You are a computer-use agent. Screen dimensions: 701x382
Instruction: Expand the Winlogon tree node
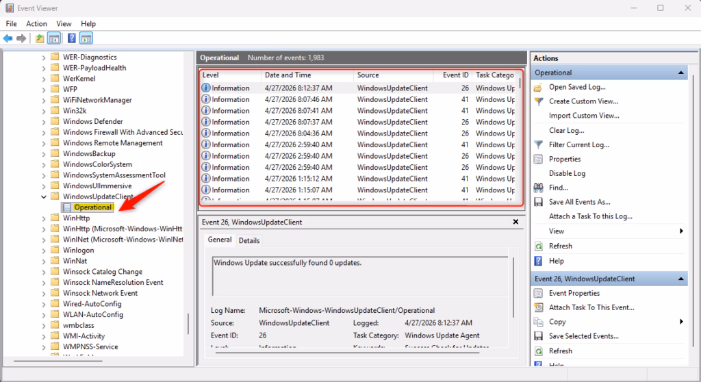[x=43, y=251]
